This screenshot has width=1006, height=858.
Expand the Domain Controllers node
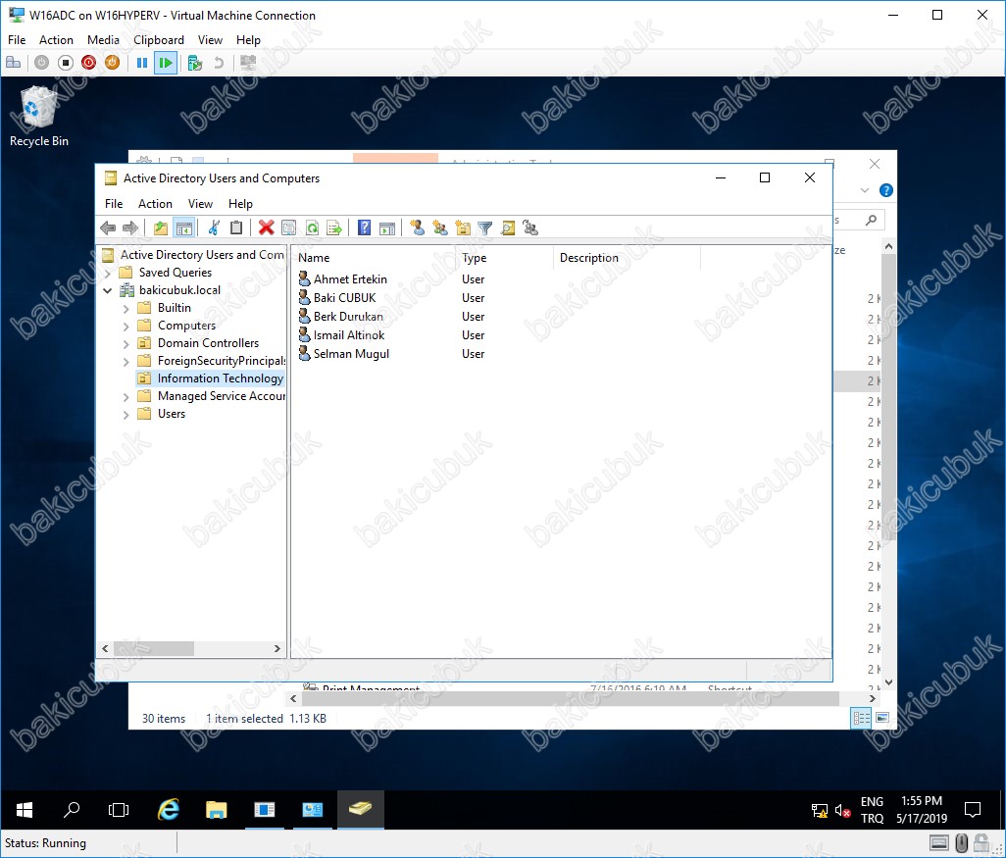click(x=126, y=344)
